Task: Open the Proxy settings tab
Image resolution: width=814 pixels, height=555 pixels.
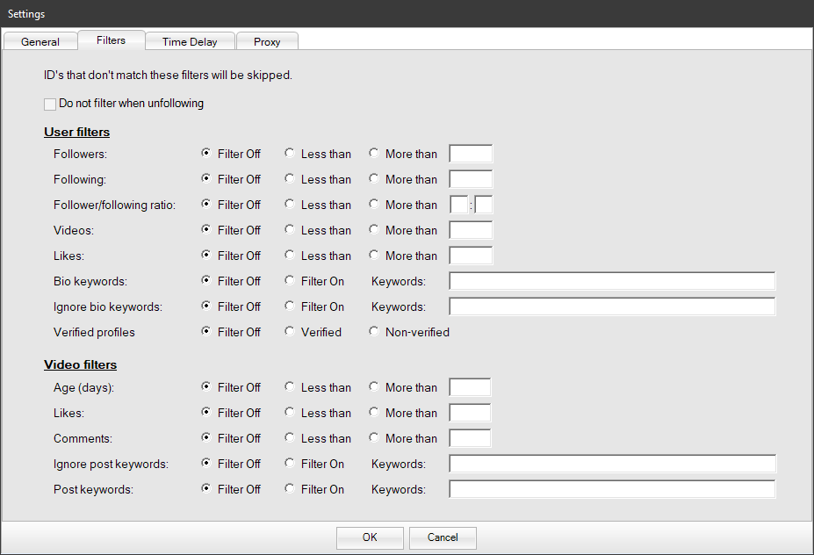Action: point(267,41)
